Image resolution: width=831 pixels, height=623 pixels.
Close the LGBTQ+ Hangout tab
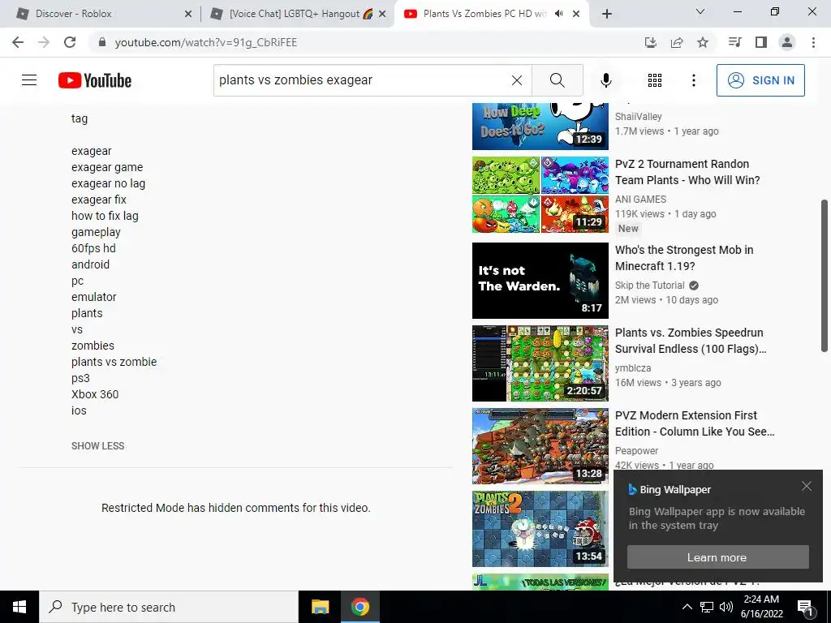pyautogui.click(x=382, y=14)
